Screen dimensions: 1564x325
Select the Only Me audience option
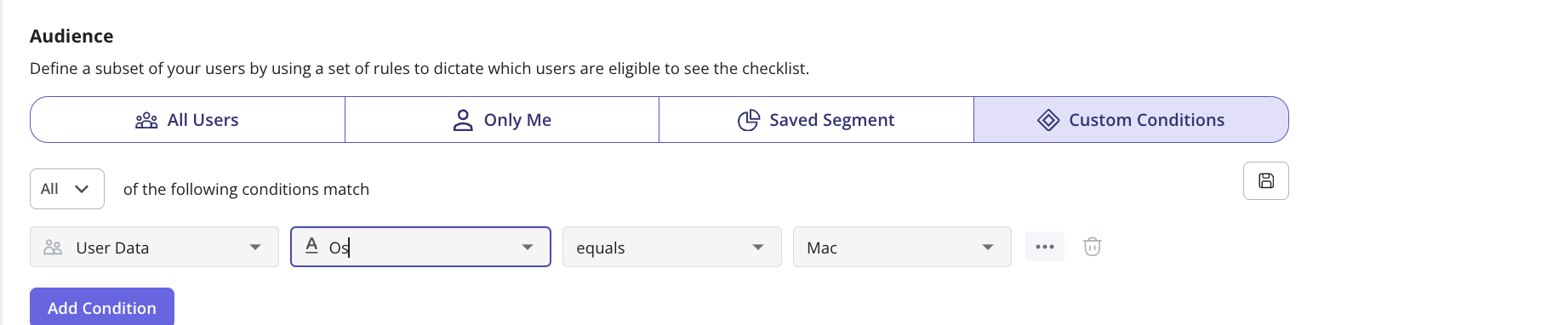point(502,120)
